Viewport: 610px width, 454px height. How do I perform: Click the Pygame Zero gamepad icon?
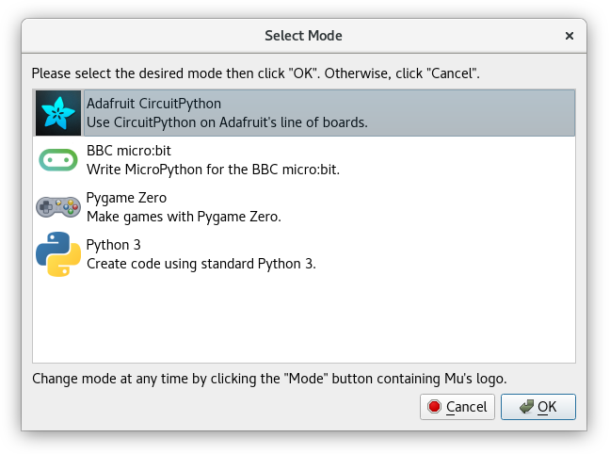58,207
